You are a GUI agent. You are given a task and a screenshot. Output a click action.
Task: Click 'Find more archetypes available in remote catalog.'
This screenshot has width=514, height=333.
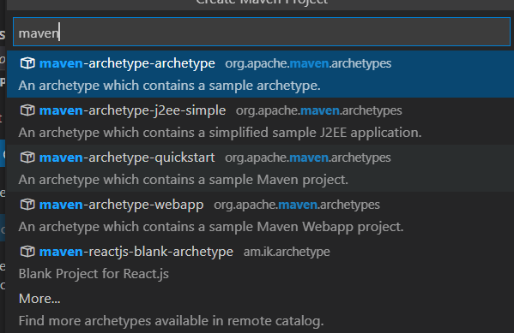(171, 321)
